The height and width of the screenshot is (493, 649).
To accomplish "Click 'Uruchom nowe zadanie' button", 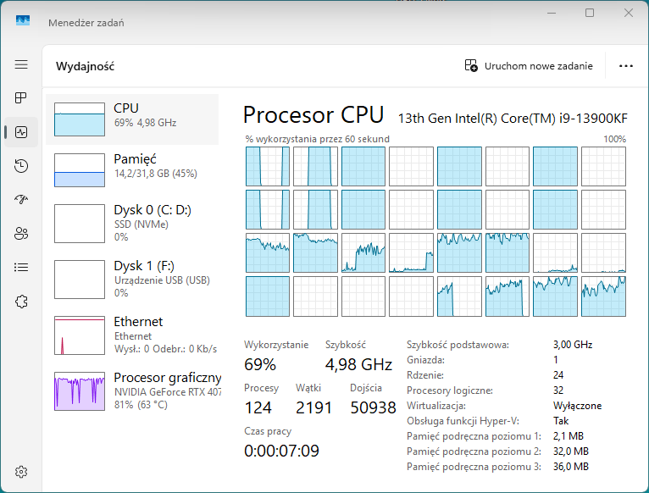I will coord(529,66).
